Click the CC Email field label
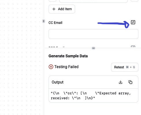 (55, 23)
